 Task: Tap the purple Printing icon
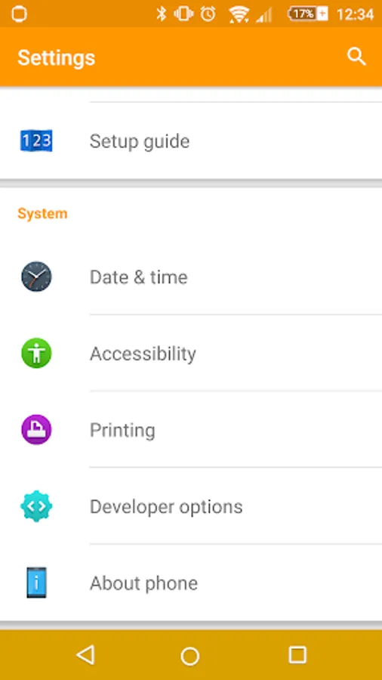36,430
